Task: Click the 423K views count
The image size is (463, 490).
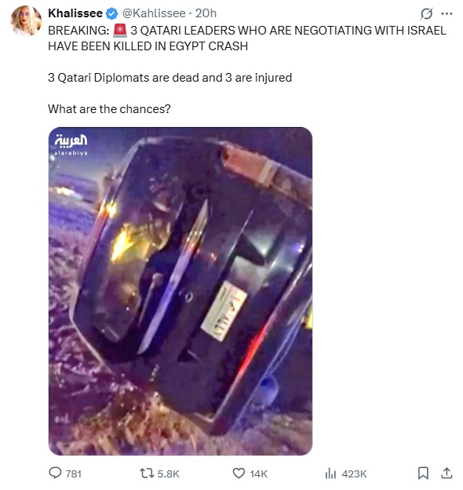Action: [x=354, y=474]
